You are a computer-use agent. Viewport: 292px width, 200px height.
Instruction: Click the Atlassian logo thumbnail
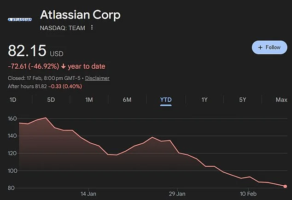20,19
